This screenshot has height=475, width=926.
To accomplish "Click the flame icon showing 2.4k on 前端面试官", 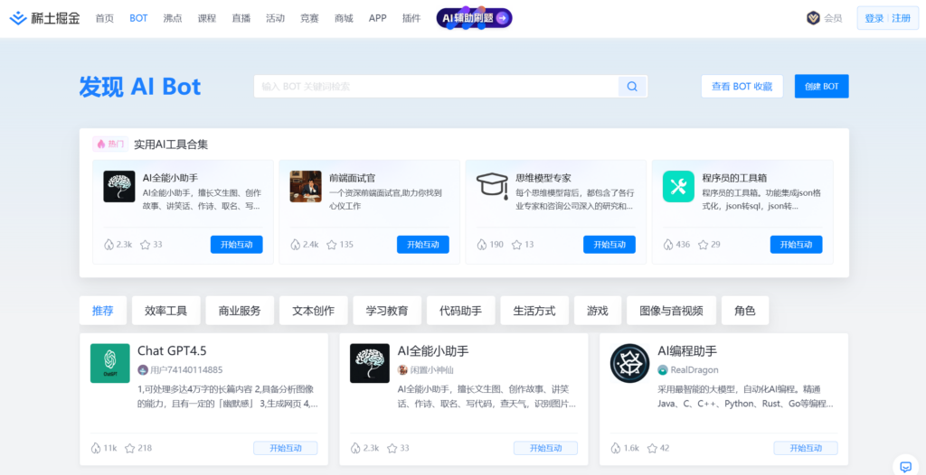I will pyautogui.click(x=296, y=245).
